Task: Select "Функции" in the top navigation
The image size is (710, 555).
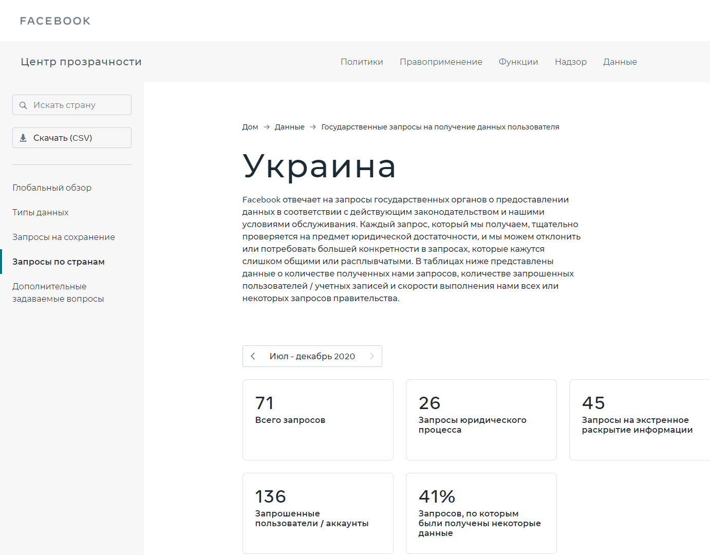Action: click(x=518, y=62)
